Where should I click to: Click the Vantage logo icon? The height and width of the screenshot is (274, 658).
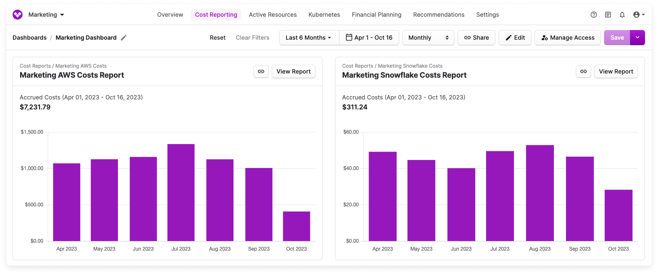(x=18, y=15)
